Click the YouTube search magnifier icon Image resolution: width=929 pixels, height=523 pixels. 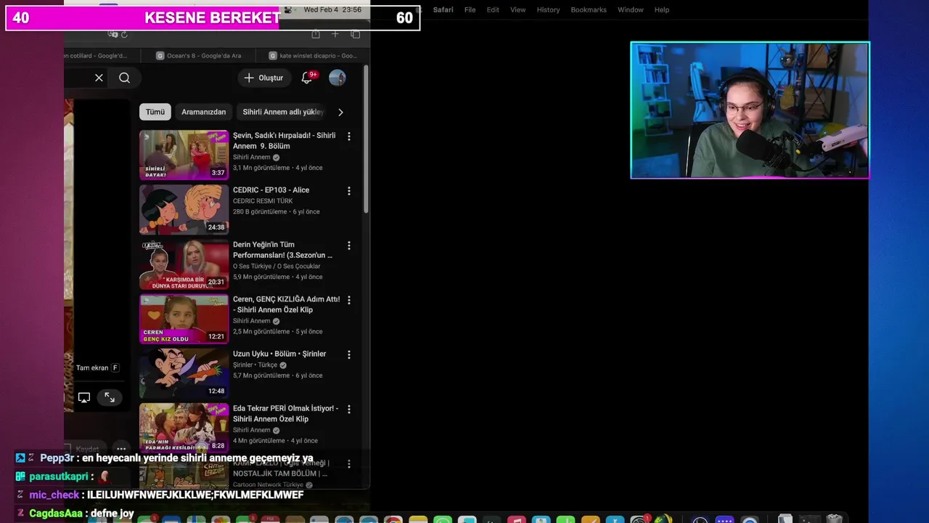pos(124,78)
